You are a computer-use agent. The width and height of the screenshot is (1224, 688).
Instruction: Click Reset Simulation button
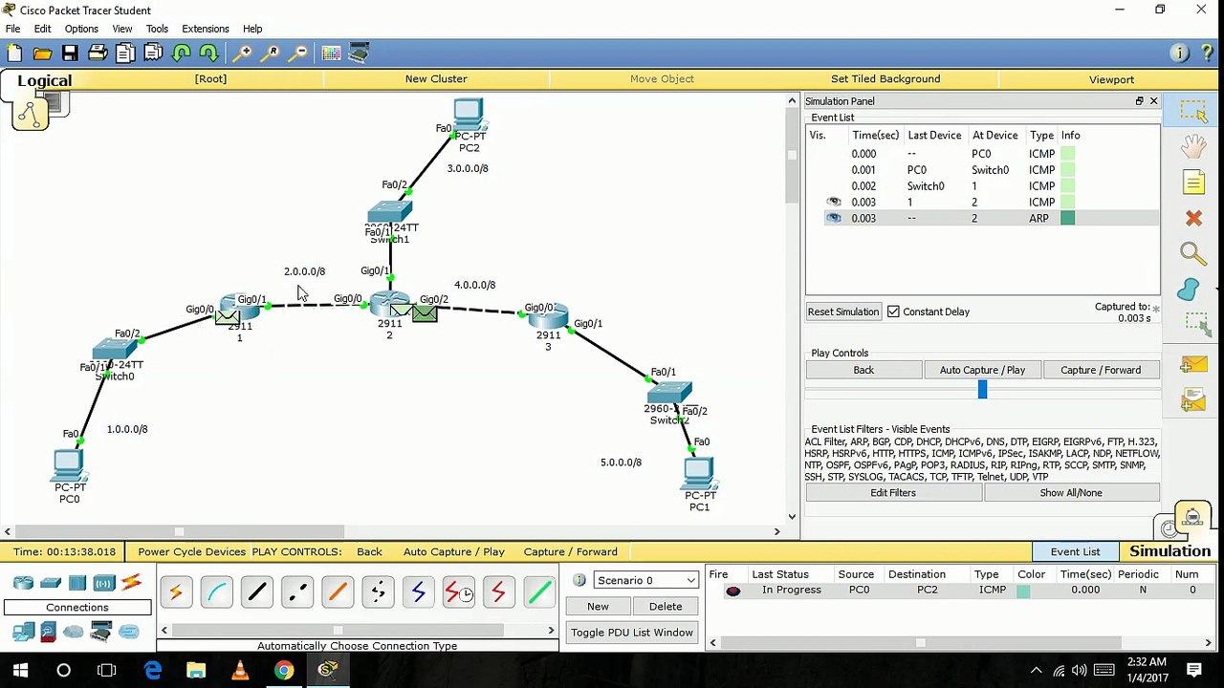(x=842, y=312)
